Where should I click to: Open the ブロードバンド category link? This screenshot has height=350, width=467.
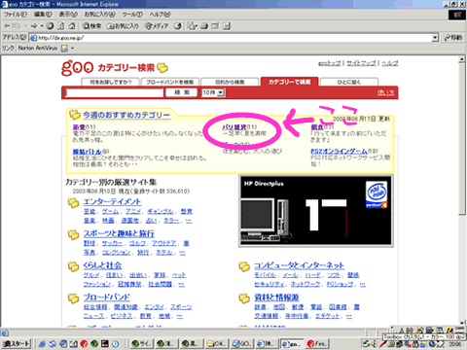click(107, 297)
